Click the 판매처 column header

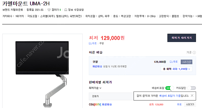click(95, 96)
